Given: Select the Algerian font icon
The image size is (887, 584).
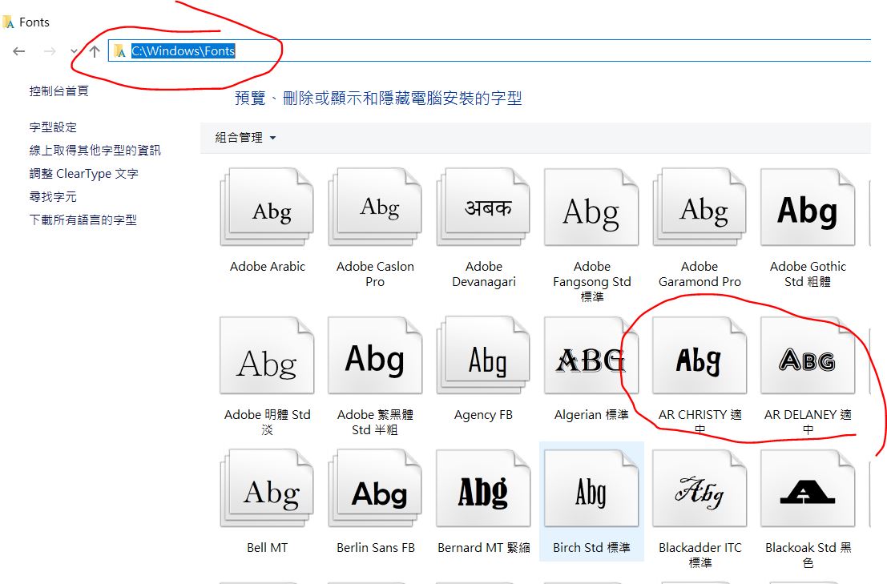Looking at the screenshot, I should 591,355.
